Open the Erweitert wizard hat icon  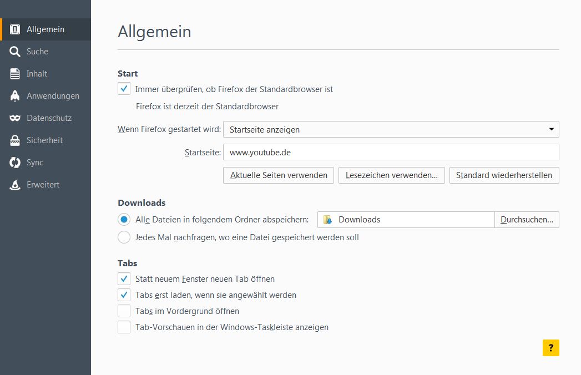(x=16, y=185)
